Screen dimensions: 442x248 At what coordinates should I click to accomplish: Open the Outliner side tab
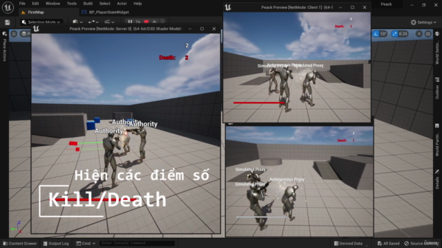tap(437, 89)
